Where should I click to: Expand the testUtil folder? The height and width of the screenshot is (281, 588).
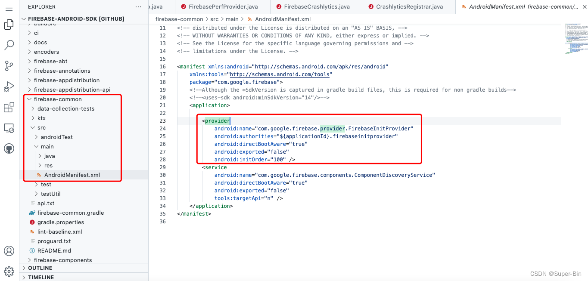[x=84, y=194]
